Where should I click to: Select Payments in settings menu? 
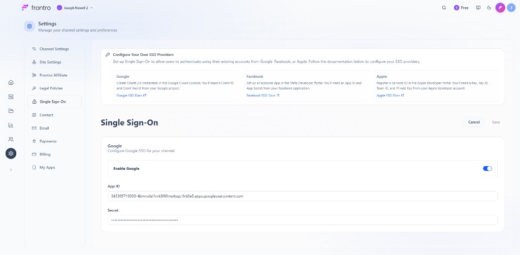point(48,141)
